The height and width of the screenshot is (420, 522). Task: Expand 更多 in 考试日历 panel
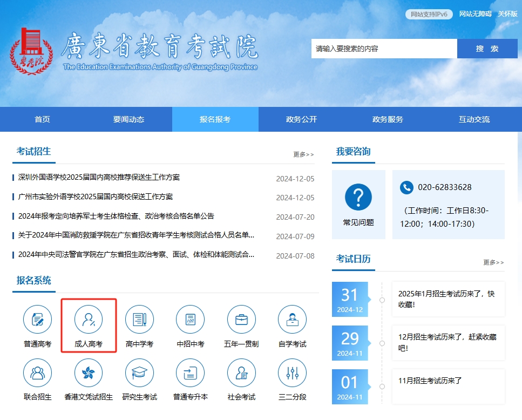493,262
